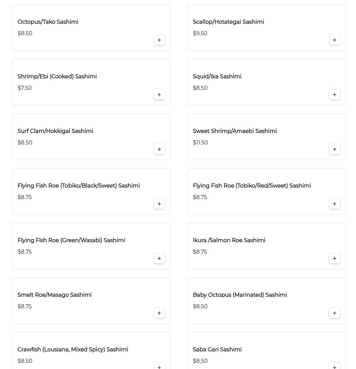The image size is (356, 369).
Task: Click the $11.50 price on Sweet Shrimp
Action: [x=200, y=143]
